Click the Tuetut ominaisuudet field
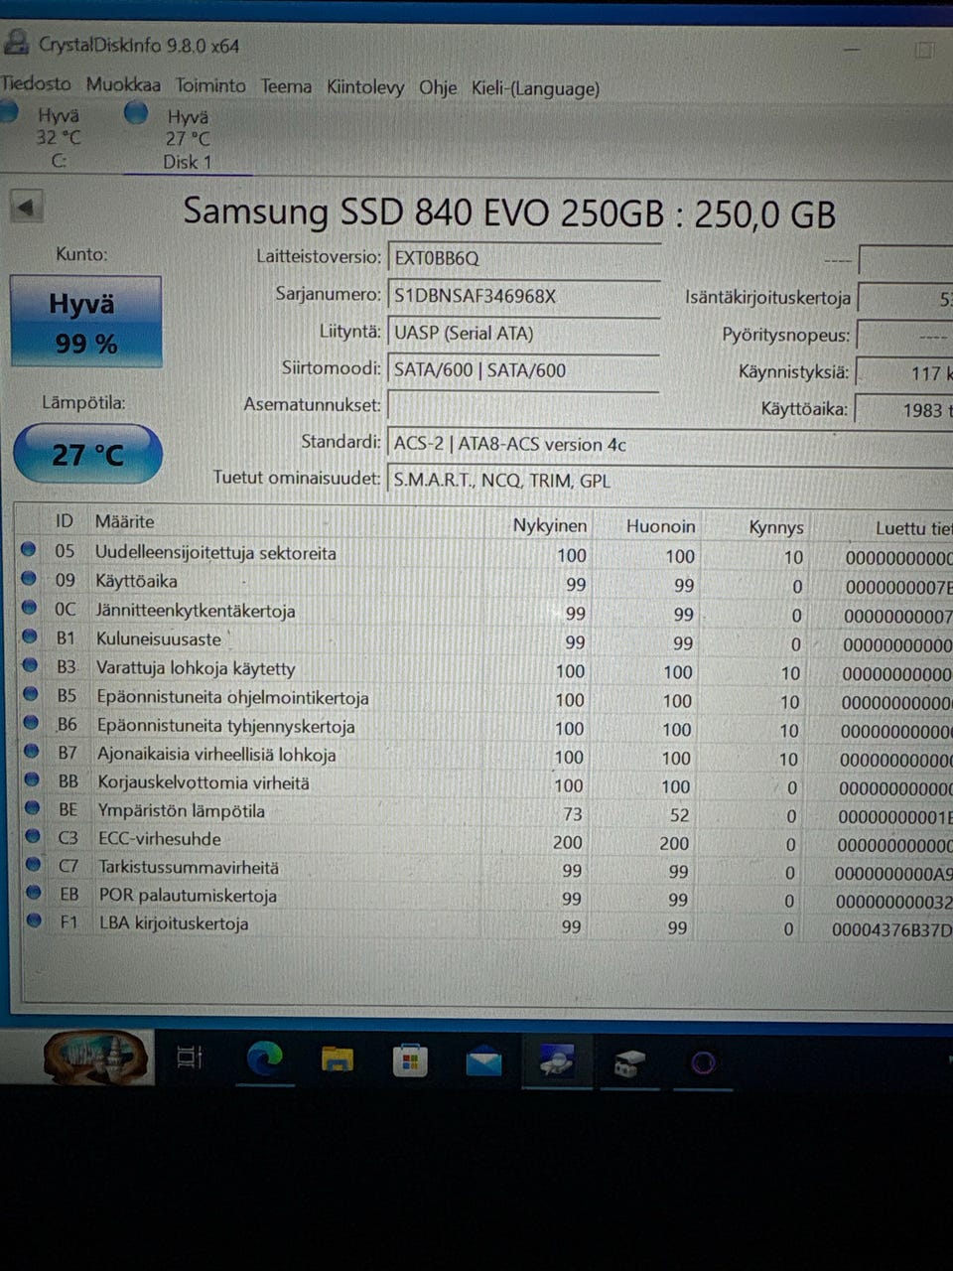 click(x=670, y=481)
